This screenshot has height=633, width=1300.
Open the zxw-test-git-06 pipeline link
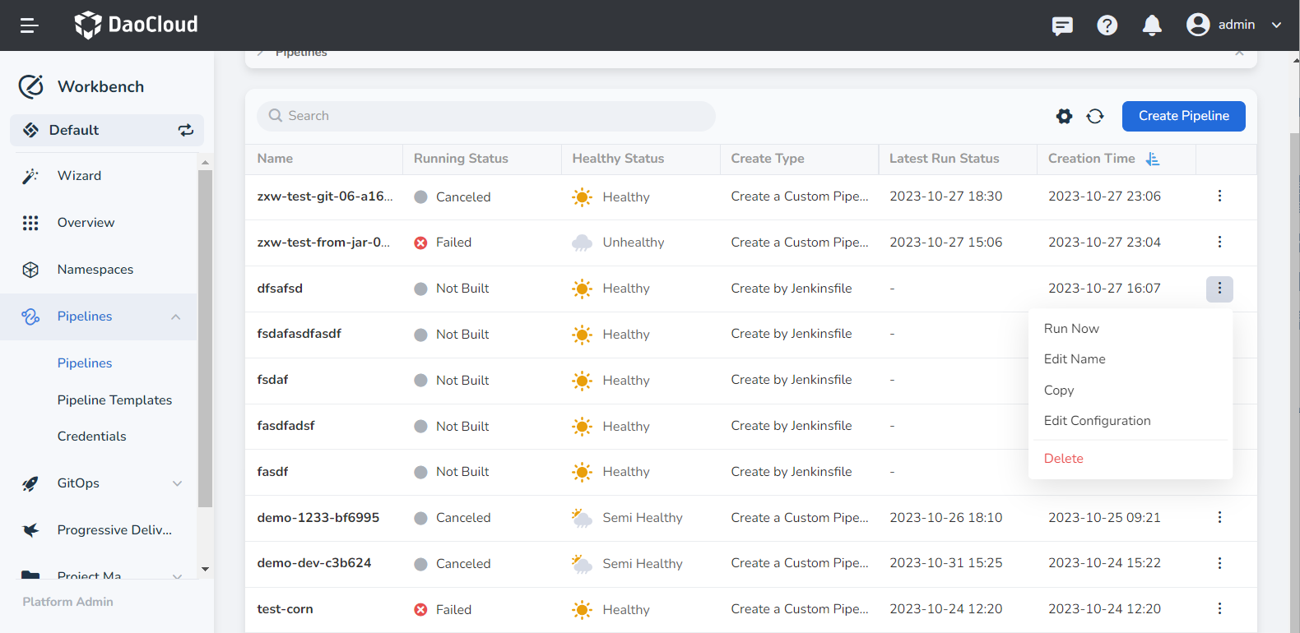(x=324, y=196)
